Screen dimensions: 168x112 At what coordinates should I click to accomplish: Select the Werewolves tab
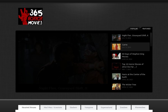(x=140, y=108)
